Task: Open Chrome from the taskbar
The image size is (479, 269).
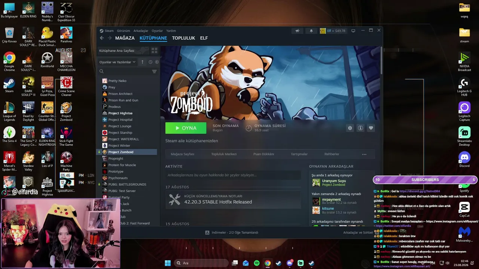Action: [x=268, y=263]
